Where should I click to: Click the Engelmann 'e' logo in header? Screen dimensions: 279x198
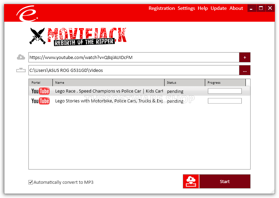coord(27,13)
